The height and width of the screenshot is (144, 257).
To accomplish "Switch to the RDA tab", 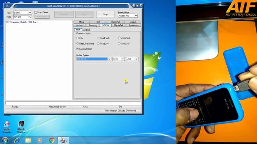I will coord(98,22).
